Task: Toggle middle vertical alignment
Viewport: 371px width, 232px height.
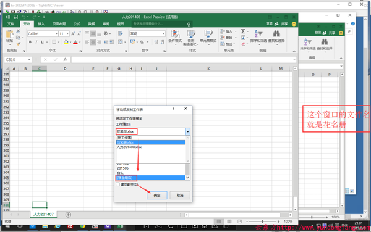Action: click(93, 34)
